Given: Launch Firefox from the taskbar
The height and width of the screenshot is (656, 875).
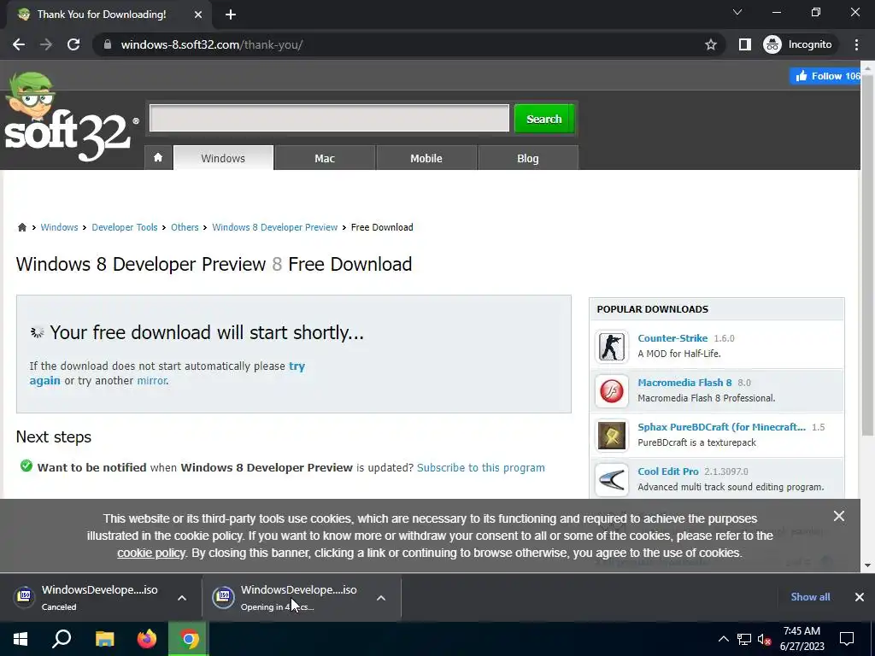Looking at the screenshot, I should tap(147, 639).
